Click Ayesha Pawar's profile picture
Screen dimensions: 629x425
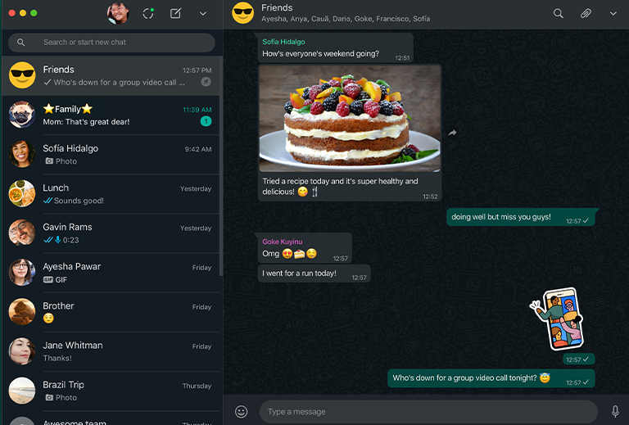[x=22, y=272]
